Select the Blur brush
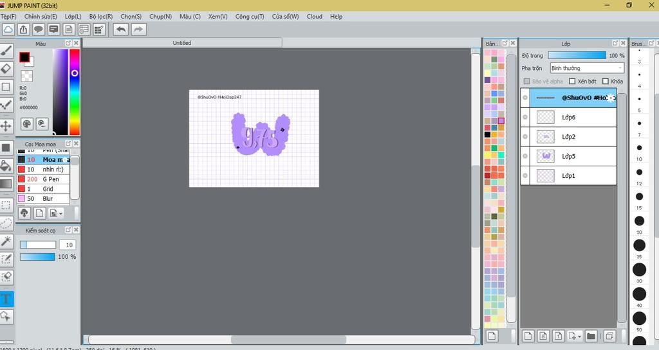The width and height of the screenshot is (659, 350). point(43,198)
